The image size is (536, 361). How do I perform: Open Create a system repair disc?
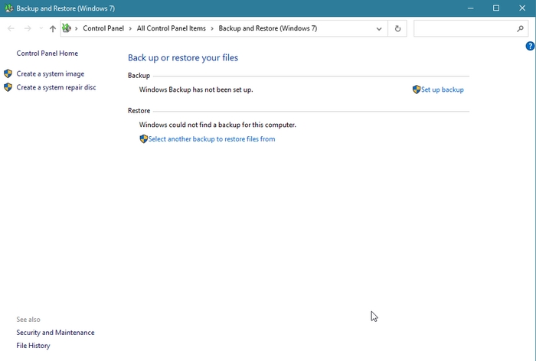click(x=56, y=87)
